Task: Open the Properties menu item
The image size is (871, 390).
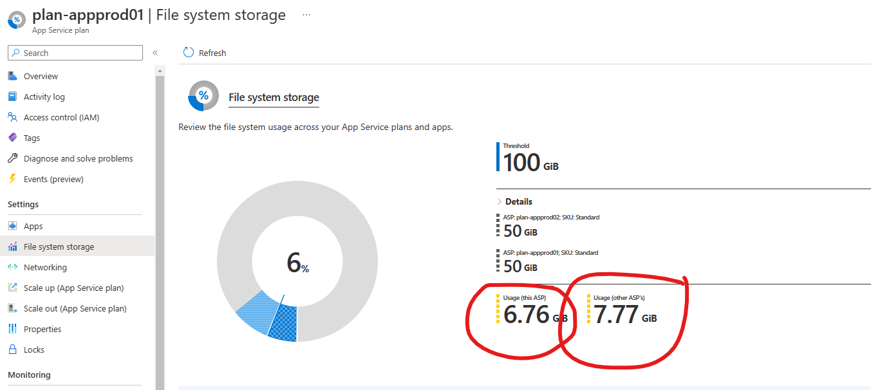Action: tap(42, 329)
